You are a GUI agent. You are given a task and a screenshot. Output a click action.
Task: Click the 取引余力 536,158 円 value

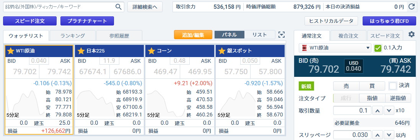(227, 7)
